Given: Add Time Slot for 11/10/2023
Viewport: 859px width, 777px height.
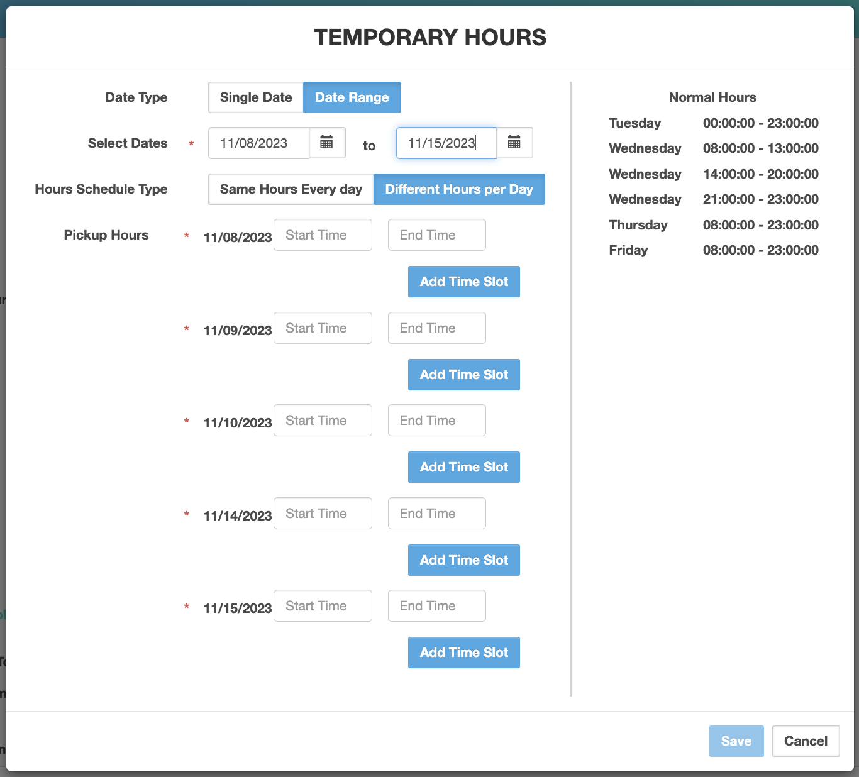Looking at the screenshot, I should coord(464,467).
